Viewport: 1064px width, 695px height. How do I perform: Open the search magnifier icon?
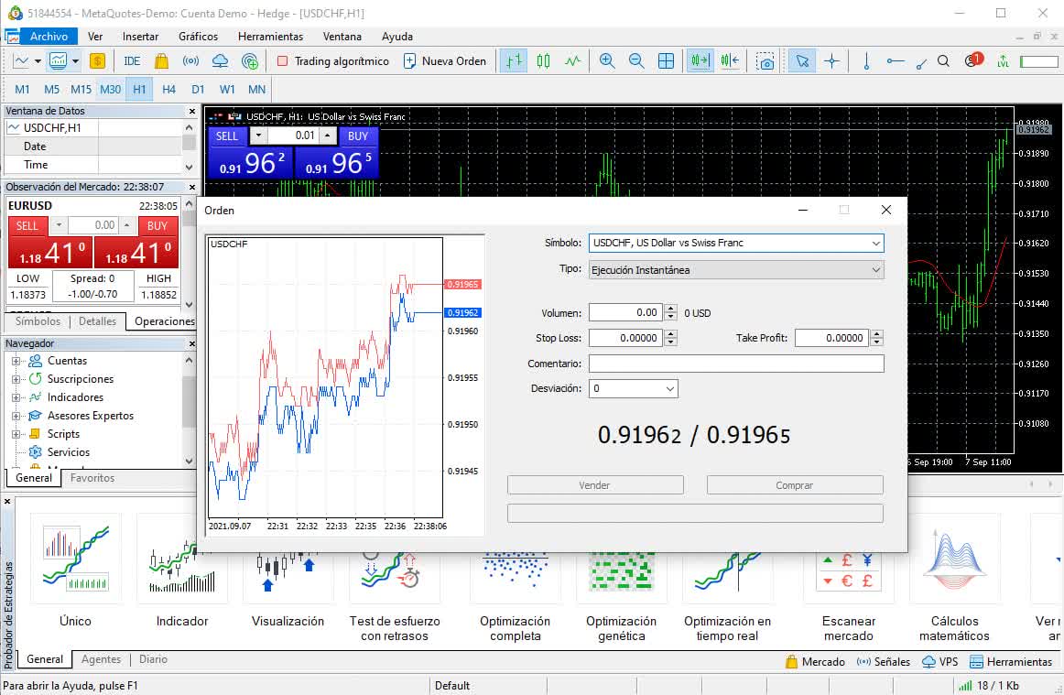click(943, 61)
